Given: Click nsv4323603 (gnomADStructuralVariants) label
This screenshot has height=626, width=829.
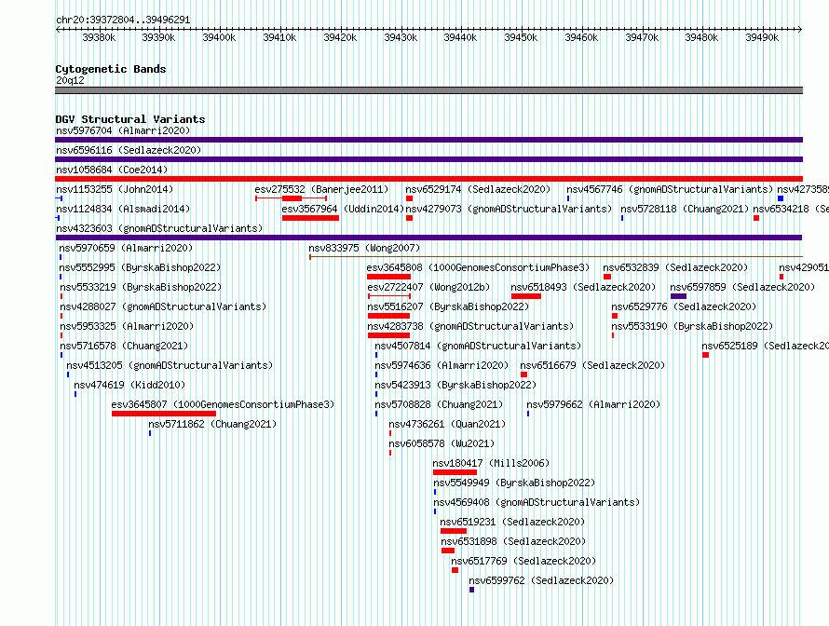Looking at the screenshot, I should [159, 228].
